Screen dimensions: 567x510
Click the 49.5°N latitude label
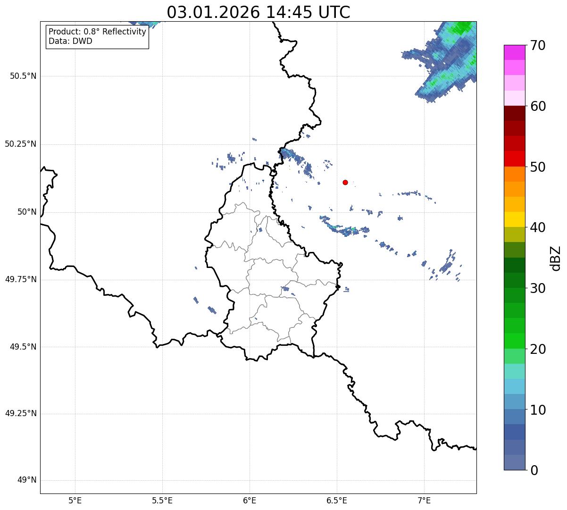click(23, 347)
